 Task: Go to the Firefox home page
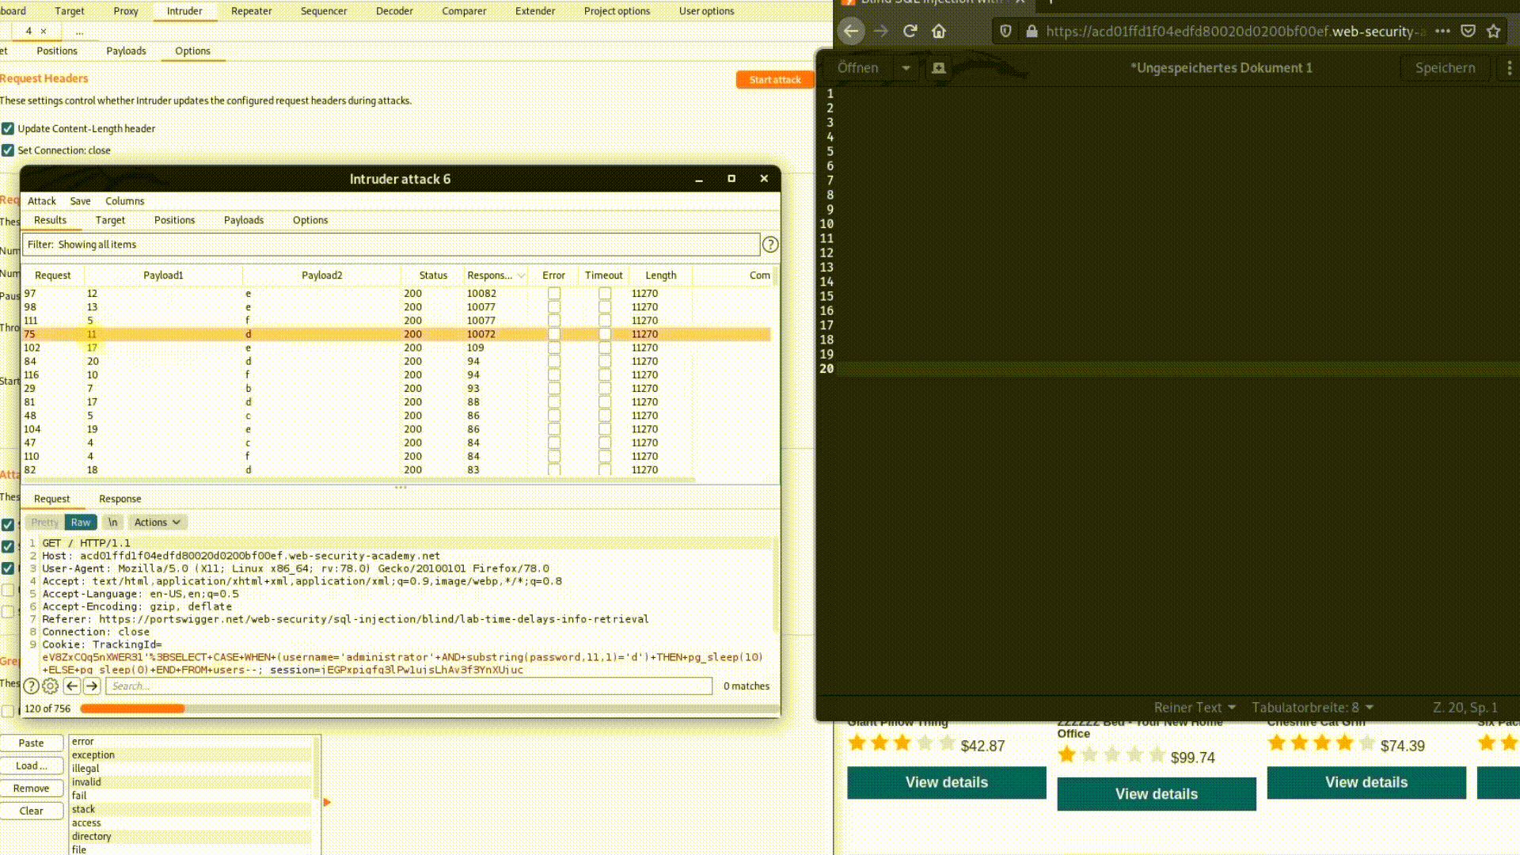[x=939, y=31]
